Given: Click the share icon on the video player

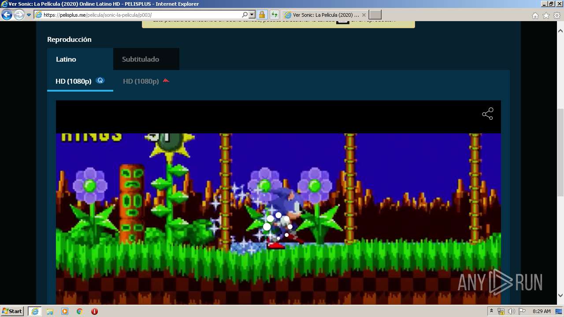Looking at the screenshot, I should [x=487, y=114].
